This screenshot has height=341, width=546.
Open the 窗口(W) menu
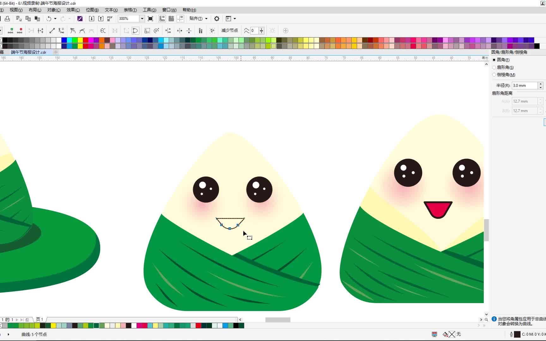169,10
